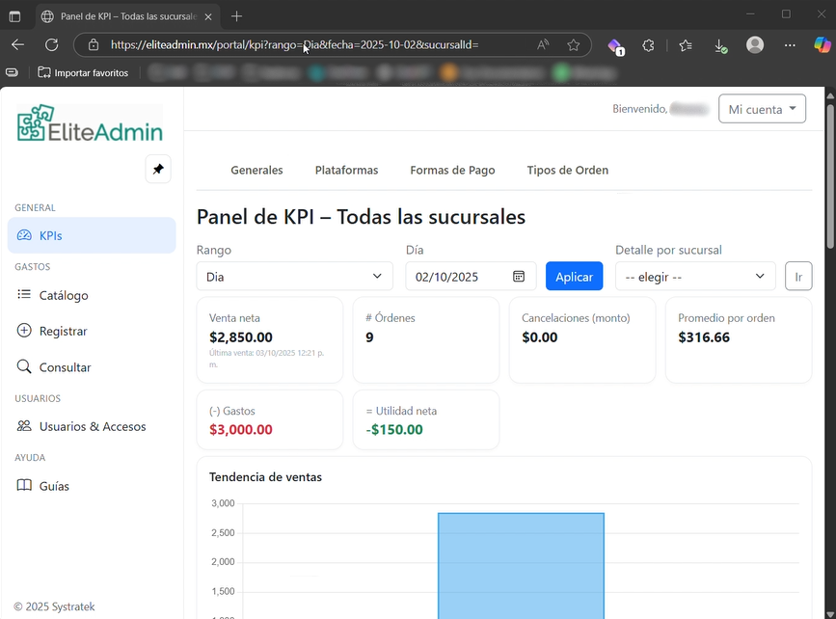Open the Guías help section

point(54,486)
